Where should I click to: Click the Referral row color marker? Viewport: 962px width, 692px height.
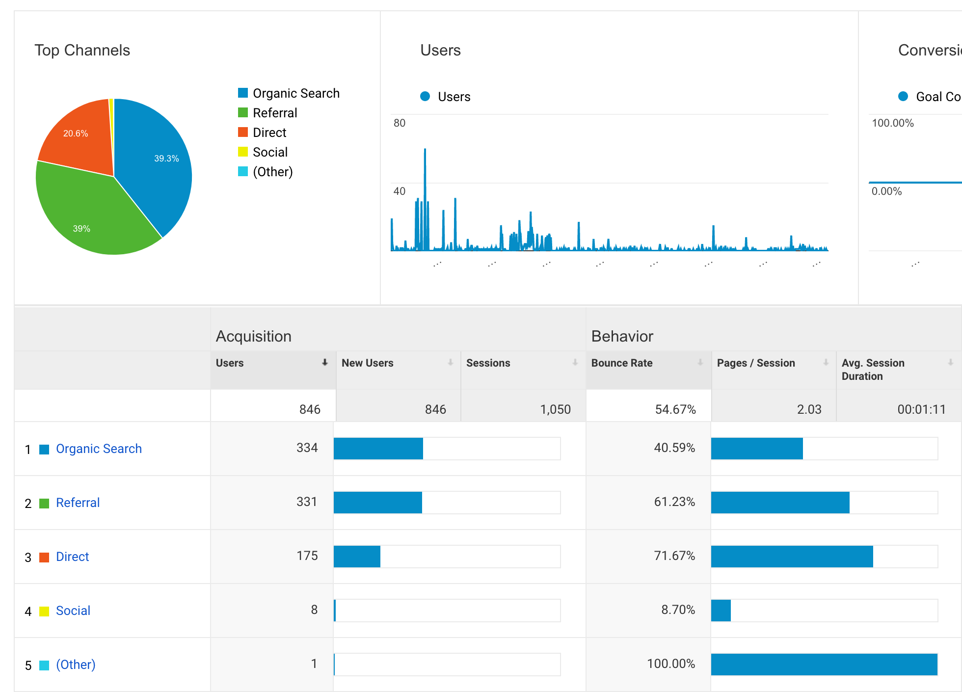click(44, 504)
